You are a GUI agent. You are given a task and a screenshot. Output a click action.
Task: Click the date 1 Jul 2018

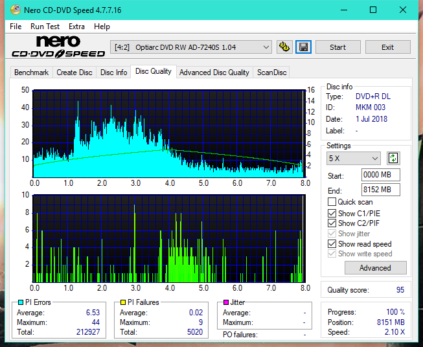pyautogui.click(x=371, y=119)
